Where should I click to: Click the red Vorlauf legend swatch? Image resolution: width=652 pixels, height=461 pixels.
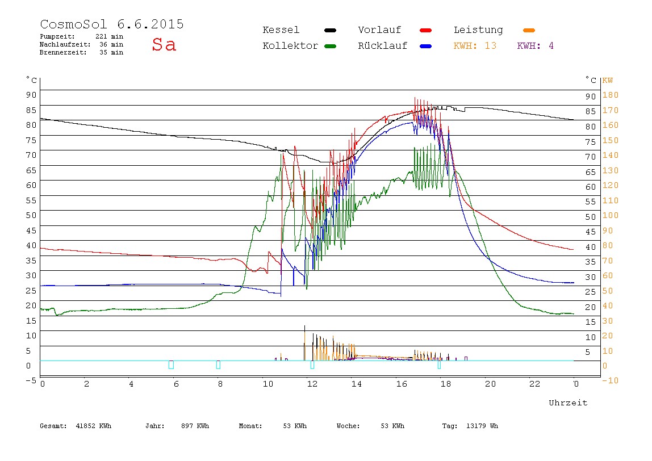tap(426, 30)
